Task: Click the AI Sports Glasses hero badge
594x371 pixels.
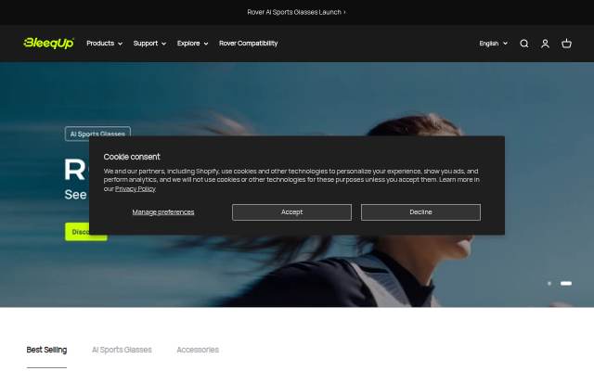Action: click(x=97, y=134)
